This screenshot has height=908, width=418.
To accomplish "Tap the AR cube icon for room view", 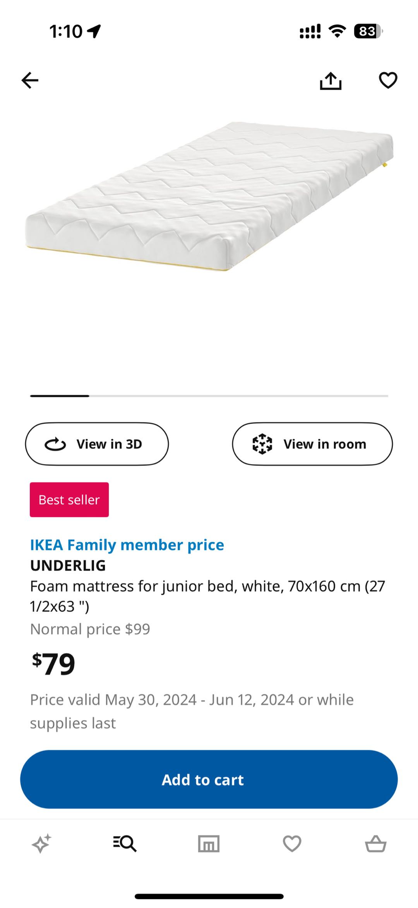I will point(262,444).
